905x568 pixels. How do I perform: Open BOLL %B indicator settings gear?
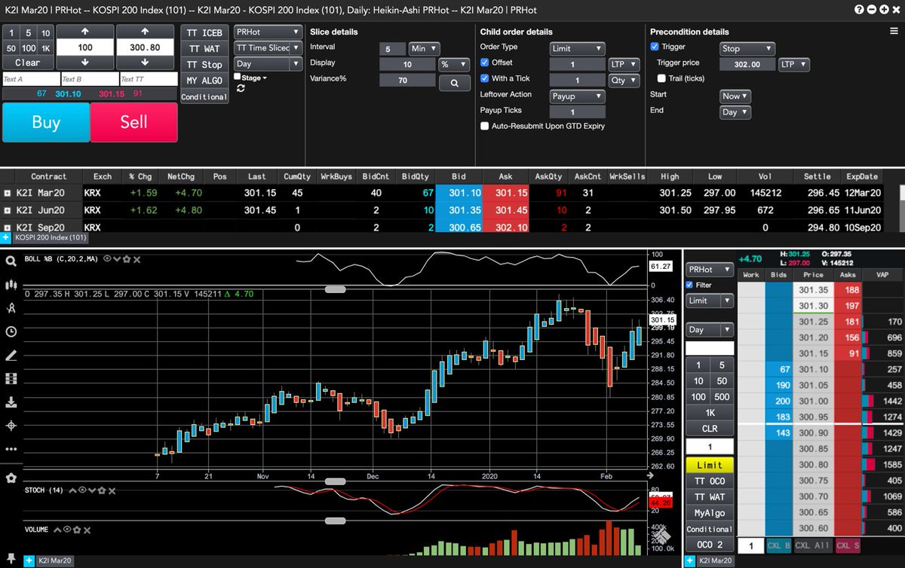pos(127,258)
